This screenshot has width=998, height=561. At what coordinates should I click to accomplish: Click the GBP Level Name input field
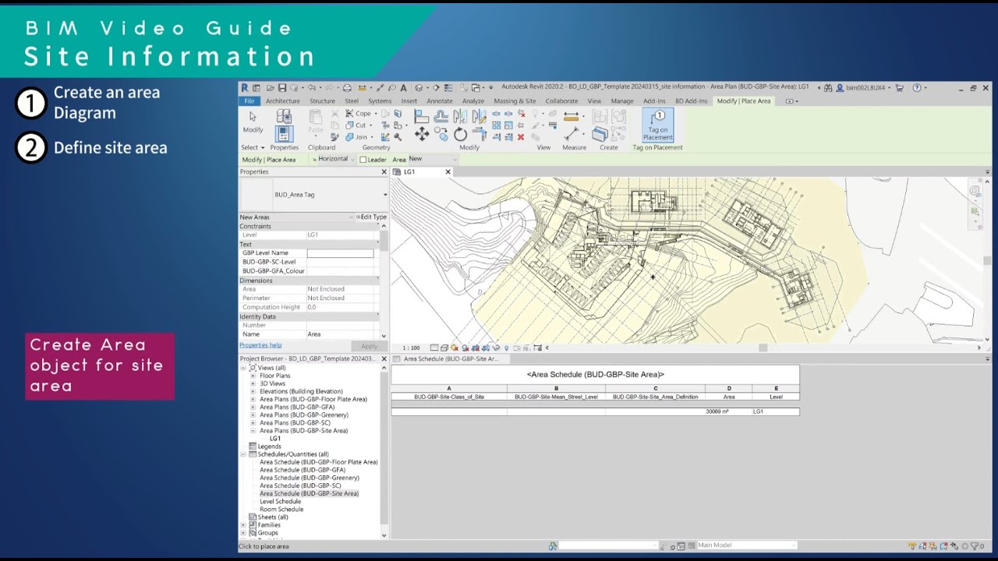point(340,253)
